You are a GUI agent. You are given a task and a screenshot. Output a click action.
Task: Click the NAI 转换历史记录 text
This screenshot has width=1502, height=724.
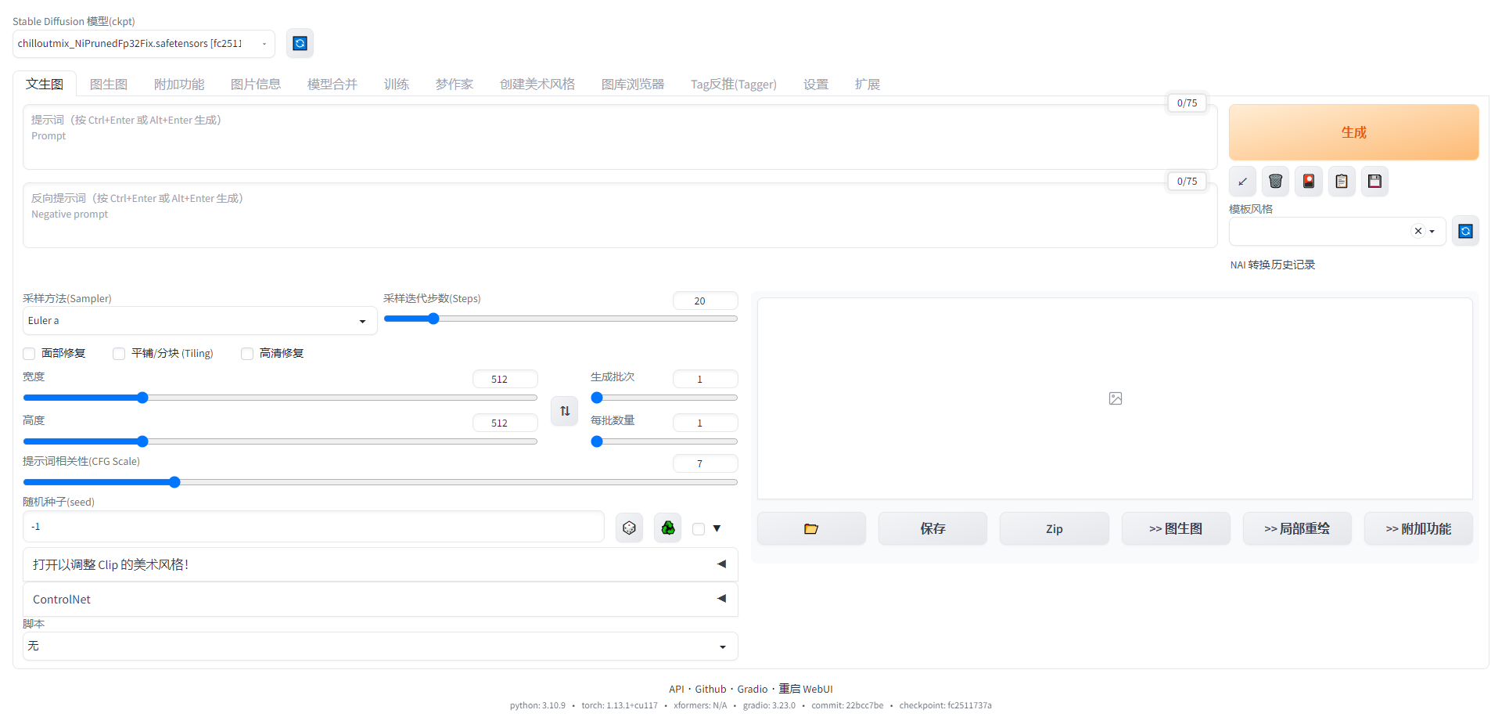coord(1272,265)
